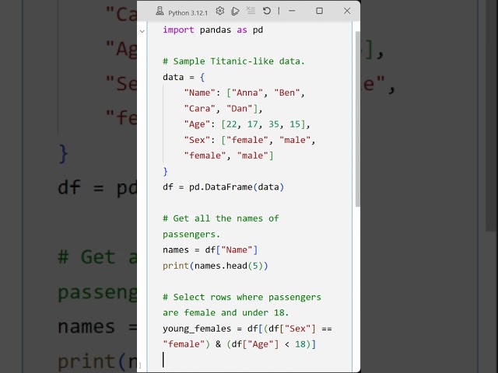Image resolution: width=498 pixels, height=373 pixels.
Task: Click the vertical scrollbar thumb
Action: tap(358, 119)
